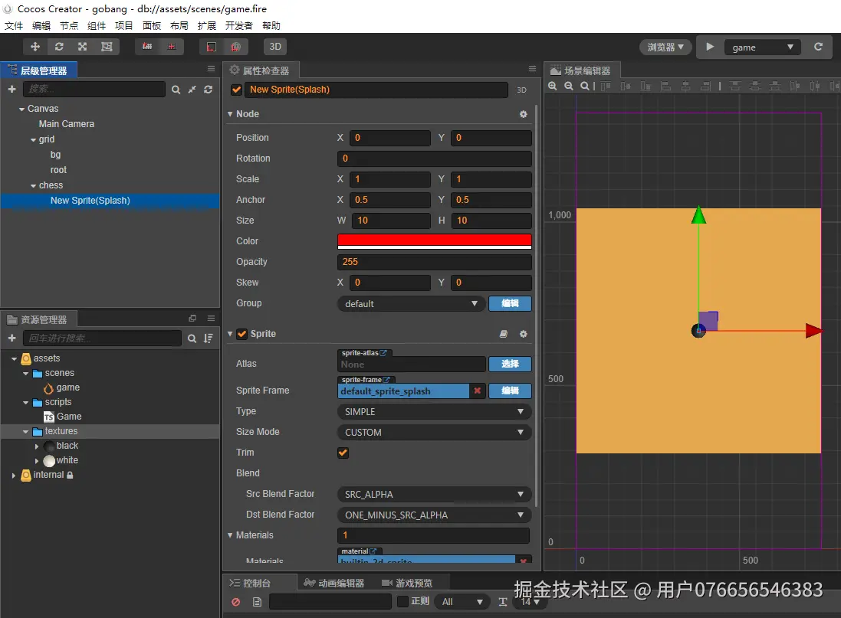Open the 节点 menu
841x618 pixels.
click(x=69, y=26)
